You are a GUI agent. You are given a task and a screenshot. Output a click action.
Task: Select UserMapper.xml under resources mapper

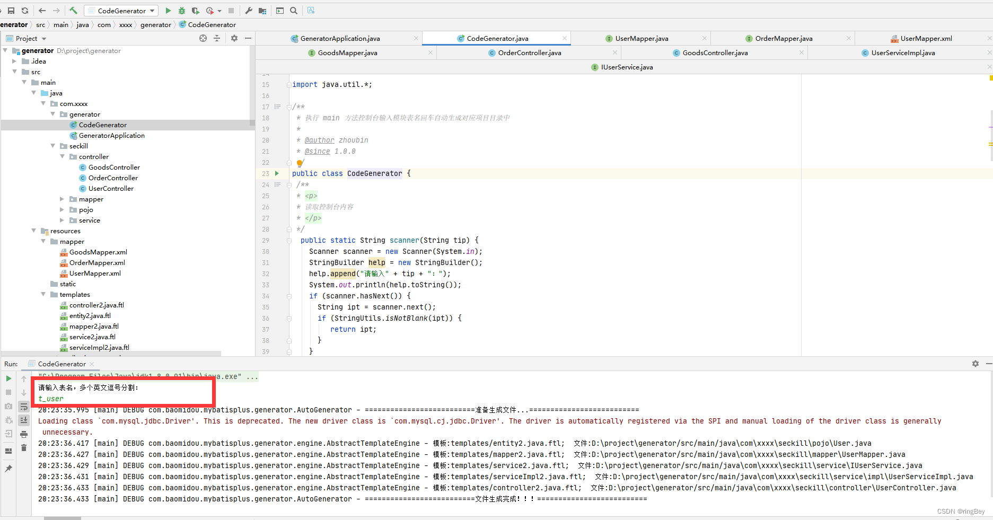click(x=95, y=274)
